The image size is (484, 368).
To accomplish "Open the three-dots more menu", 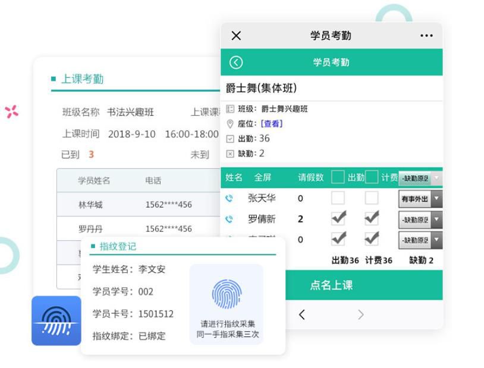I will 426,36.
